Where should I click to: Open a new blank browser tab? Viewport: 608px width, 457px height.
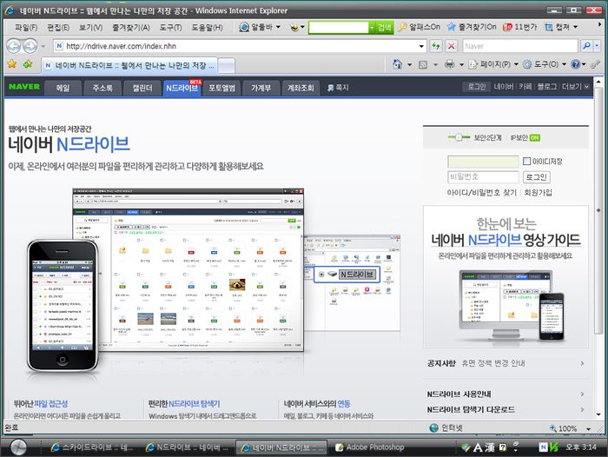pyautogui.click(x=226, y=65)
